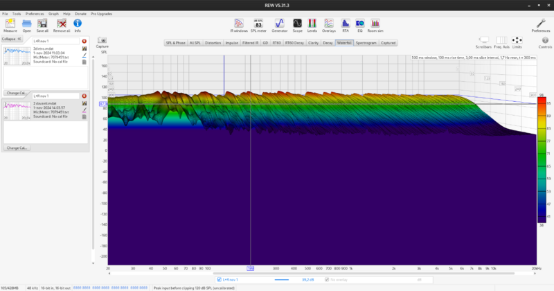Click Change Cal for 2dietro.mdat measurement
This screenshot has height=291, width=554.
[x=14, y=92]
